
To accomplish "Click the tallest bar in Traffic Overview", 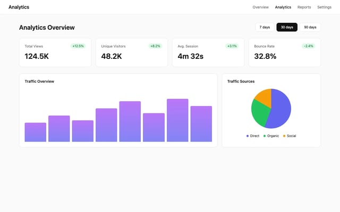I will 177,120.
